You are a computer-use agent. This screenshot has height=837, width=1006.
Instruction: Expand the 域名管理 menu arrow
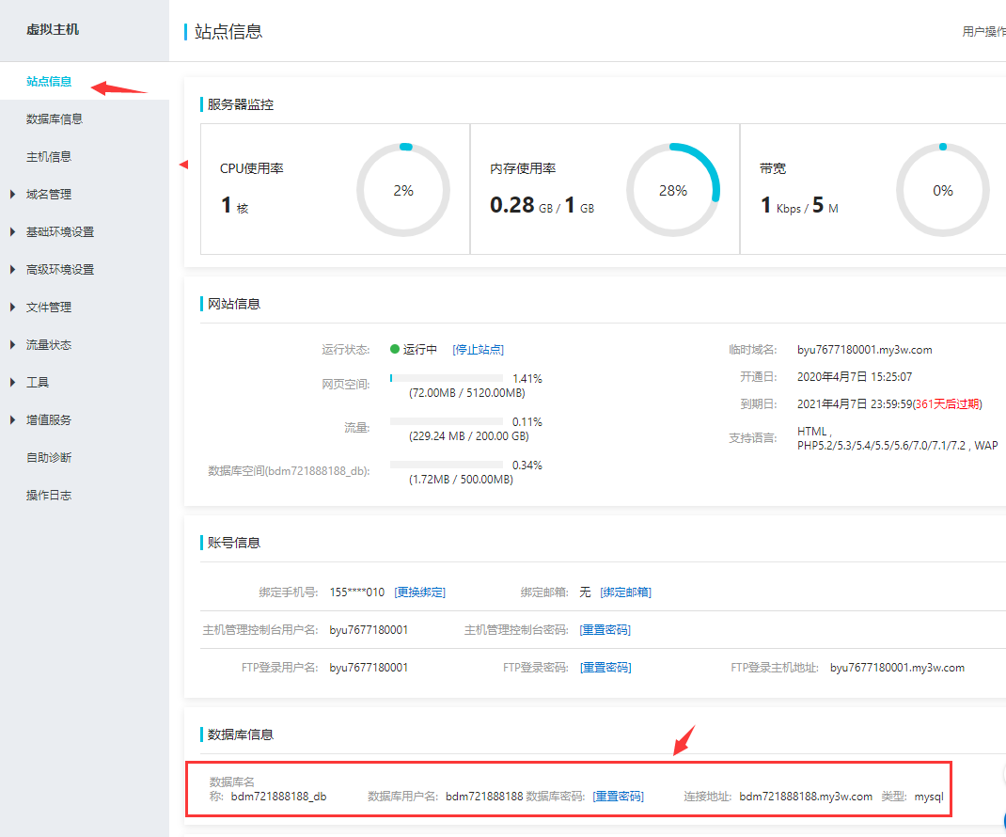pos(12,195)
